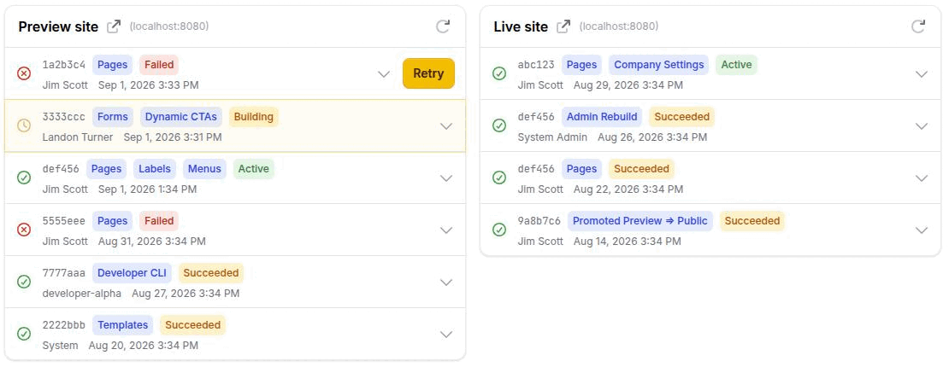Screen dimensions: 949x367
Task: Click the Templates tag
Action: point(123,324)
